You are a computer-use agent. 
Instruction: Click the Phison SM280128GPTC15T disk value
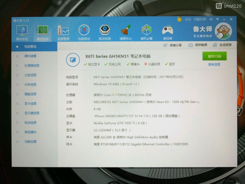pos(137,116)
